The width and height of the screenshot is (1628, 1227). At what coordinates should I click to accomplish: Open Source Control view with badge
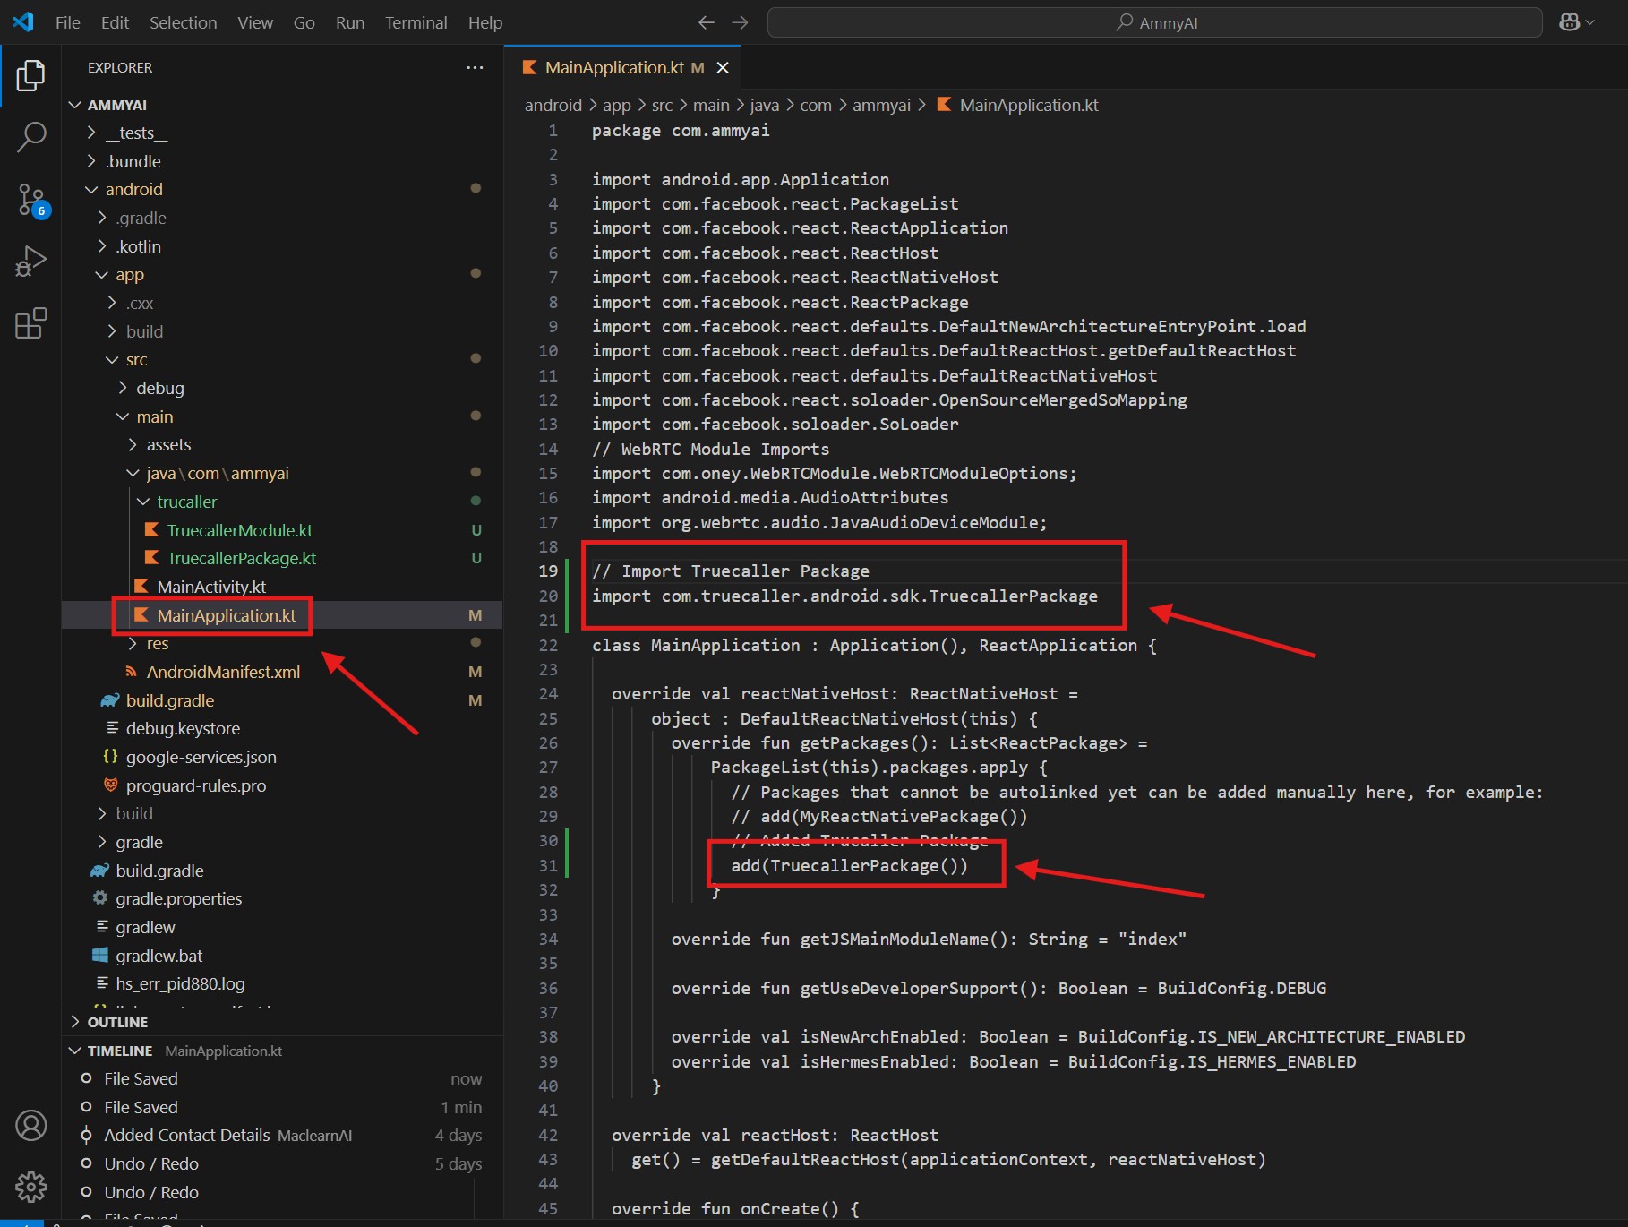(x=30, y=200)
